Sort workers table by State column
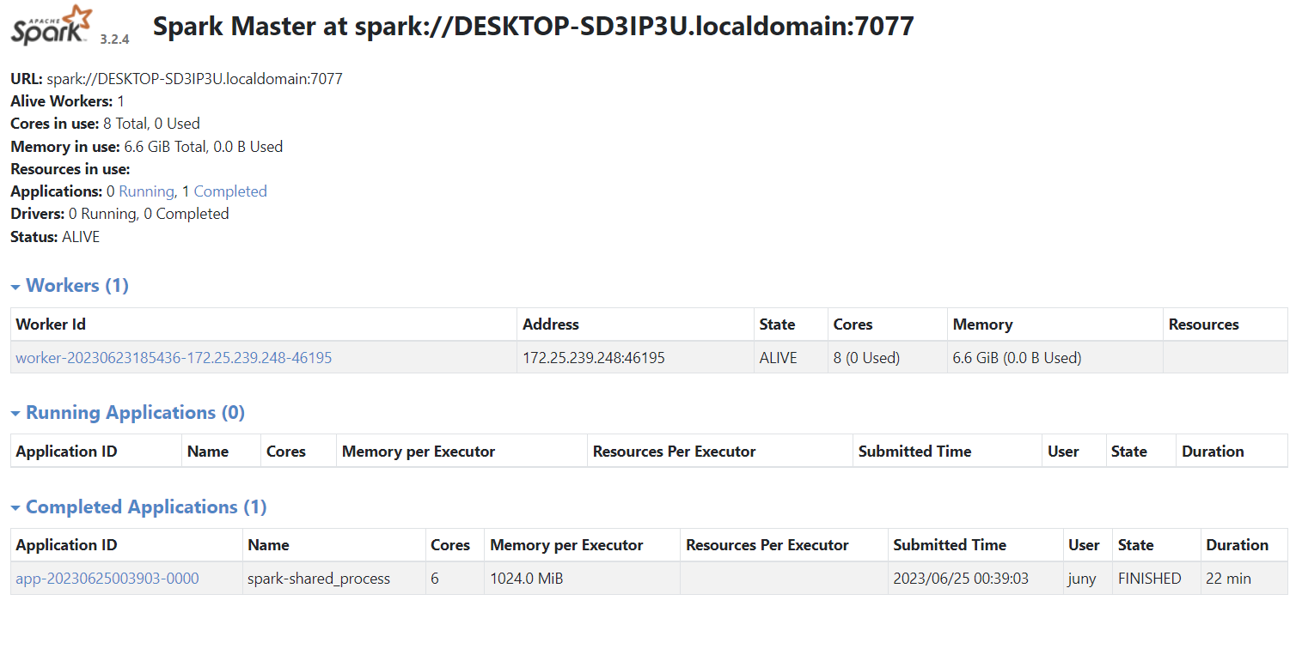 [777, 324]
